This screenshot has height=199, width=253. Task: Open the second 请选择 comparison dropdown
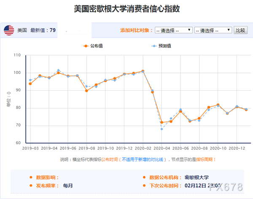(x=213, y=30)
